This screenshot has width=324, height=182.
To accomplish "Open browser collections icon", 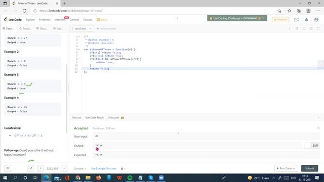I will pos(299,11).
